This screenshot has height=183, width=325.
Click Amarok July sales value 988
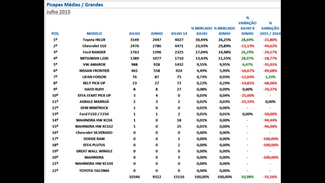pos(135,65)
